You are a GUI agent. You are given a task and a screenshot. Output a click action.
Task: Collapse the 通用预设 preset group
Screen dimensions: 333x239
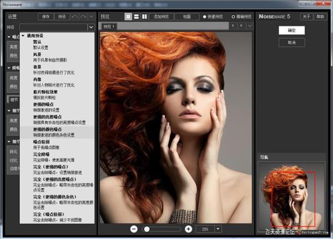click(23, 36)
